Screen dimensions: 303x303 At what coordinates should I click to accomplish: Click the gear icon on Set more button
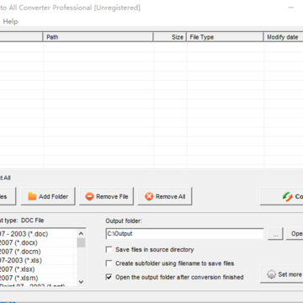(x=271, y=274)
